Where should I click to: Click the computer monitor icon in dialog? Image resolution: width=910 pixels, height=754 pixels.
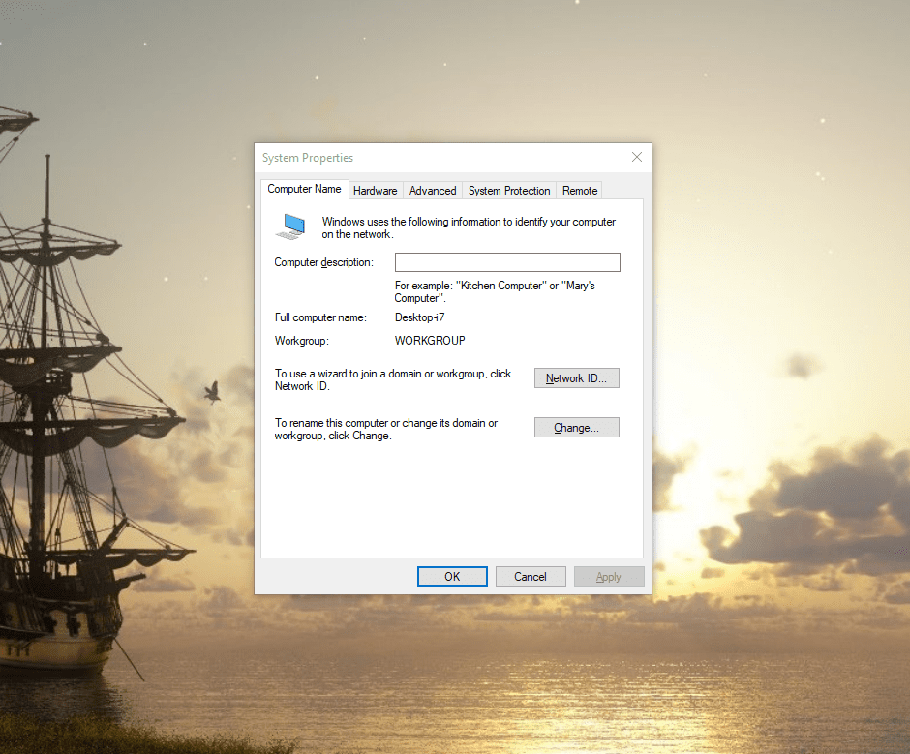pyautogui.click(x=290, y=226)
